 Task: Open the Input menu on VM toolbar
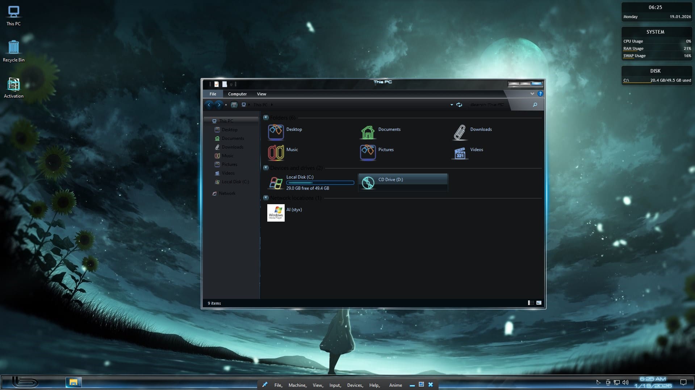[x=335, y=385]
